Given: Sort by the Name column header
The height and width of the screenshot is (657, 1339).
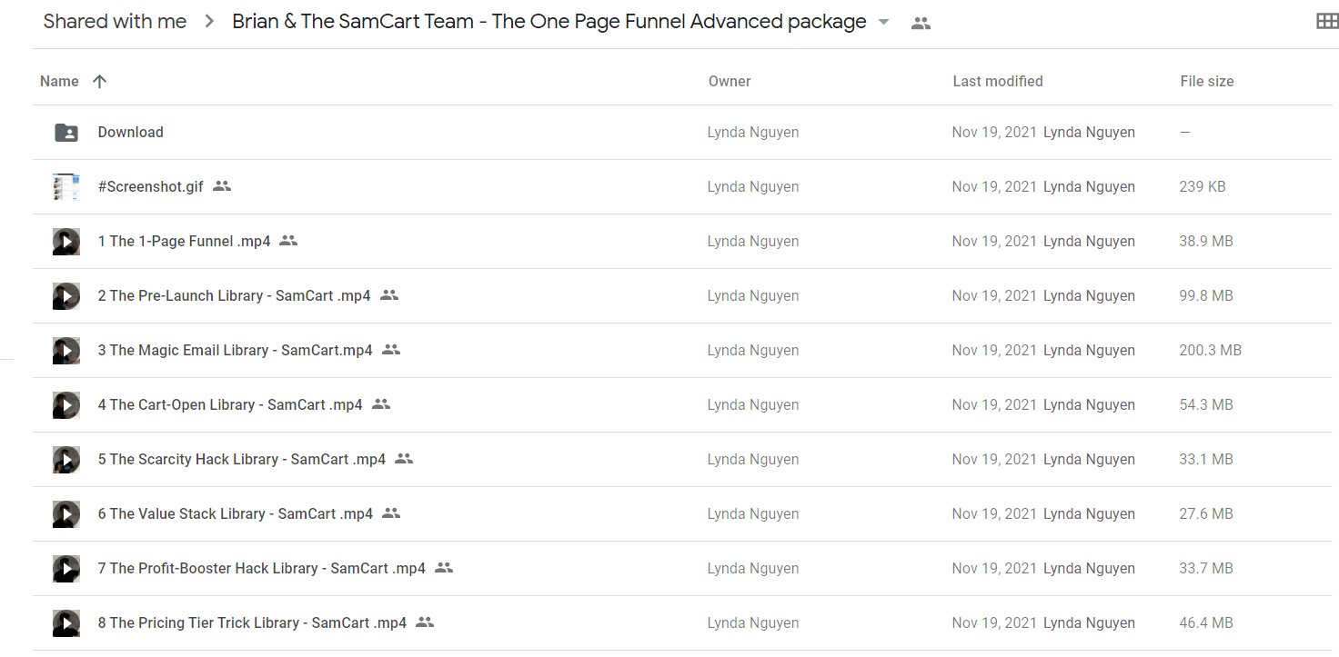Looking at the screenshot, I should (x=59, y=81).
